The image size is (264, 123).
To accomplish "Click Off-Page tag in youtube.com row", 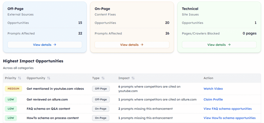I will (x=101, y=89).
